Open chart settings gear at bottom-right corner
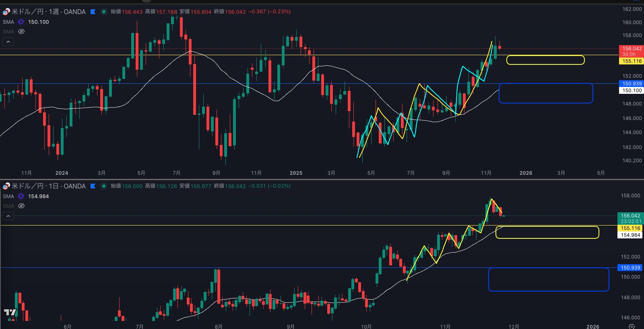 point(632,326)
